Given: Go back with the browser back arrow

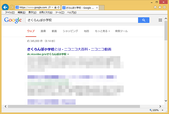Looking at the screenshot, I should tap(5, 7).
